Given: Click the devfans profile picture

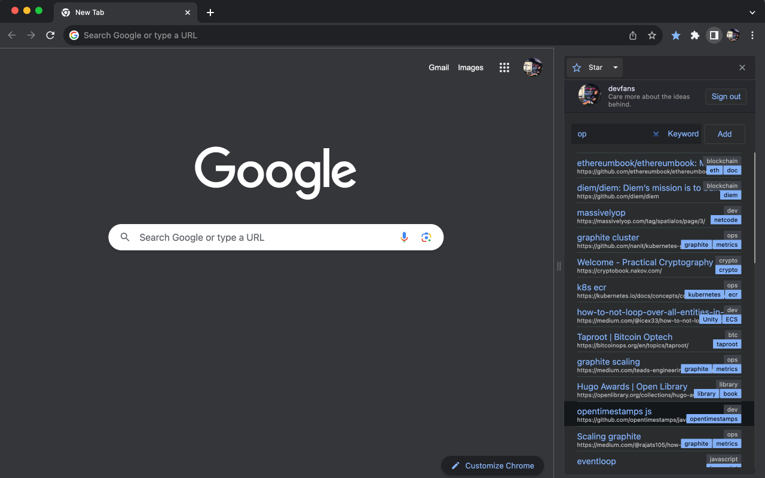Looking at the screenshot, I should [589, 96].
